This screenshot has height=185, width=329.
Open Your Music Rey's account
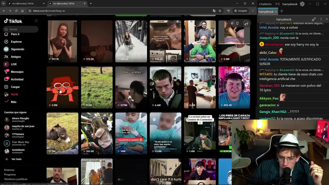pyautogui.click(x=17, y=143)
